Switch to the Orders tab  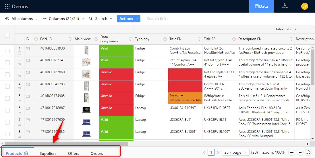point(97,153)
